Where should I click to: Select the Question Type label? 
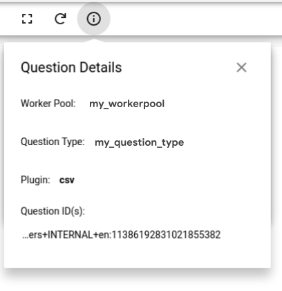[x=53, y=142]
